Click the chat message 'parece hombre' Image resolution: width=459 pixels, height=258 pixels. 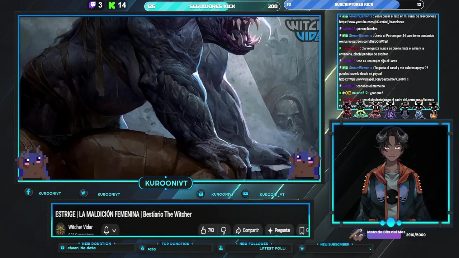pos(367,29)
